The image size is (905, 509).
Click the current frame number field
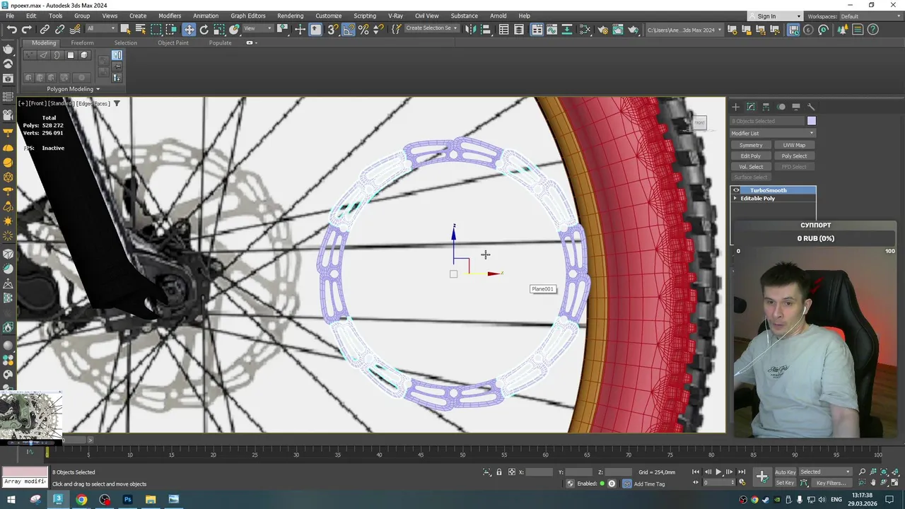[x=718, y=483]
